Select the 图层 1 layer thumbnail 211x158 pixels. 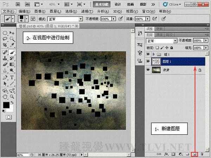tap(156, 62)
